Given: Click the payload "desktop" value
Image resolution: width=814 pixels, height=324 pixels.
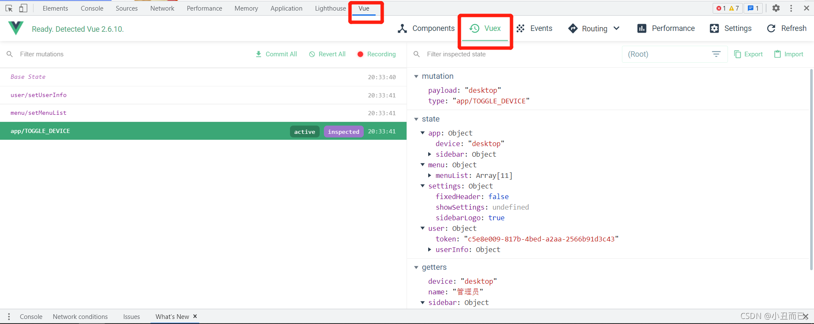Looking at the screenshot, I should [483, 90].
